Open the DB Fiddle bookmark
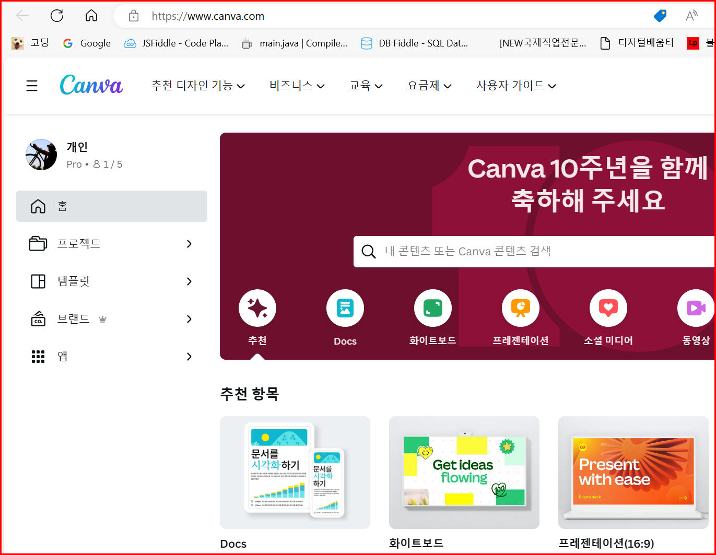Viewport: 716px width, 555px height. [x=415, y=43]
